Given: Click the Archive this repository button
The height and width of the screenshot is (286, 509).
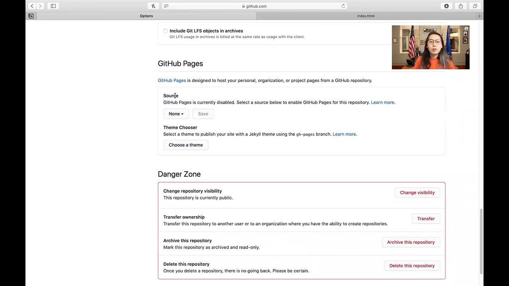Looking at the screenshot, I should coord(411,242).
